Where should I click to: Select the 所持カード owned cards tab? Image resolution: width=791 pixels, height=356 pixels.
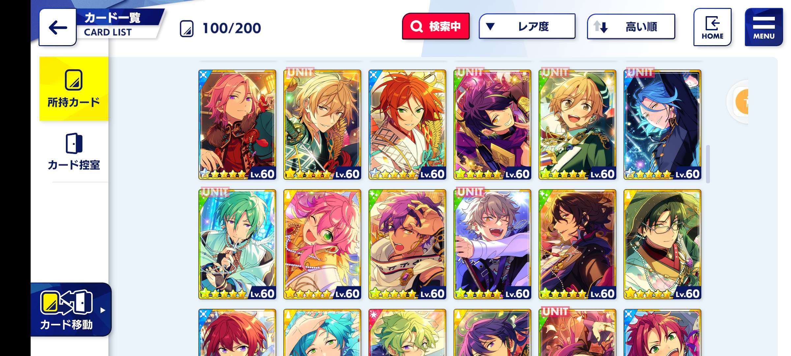click(x=74, y=89)
